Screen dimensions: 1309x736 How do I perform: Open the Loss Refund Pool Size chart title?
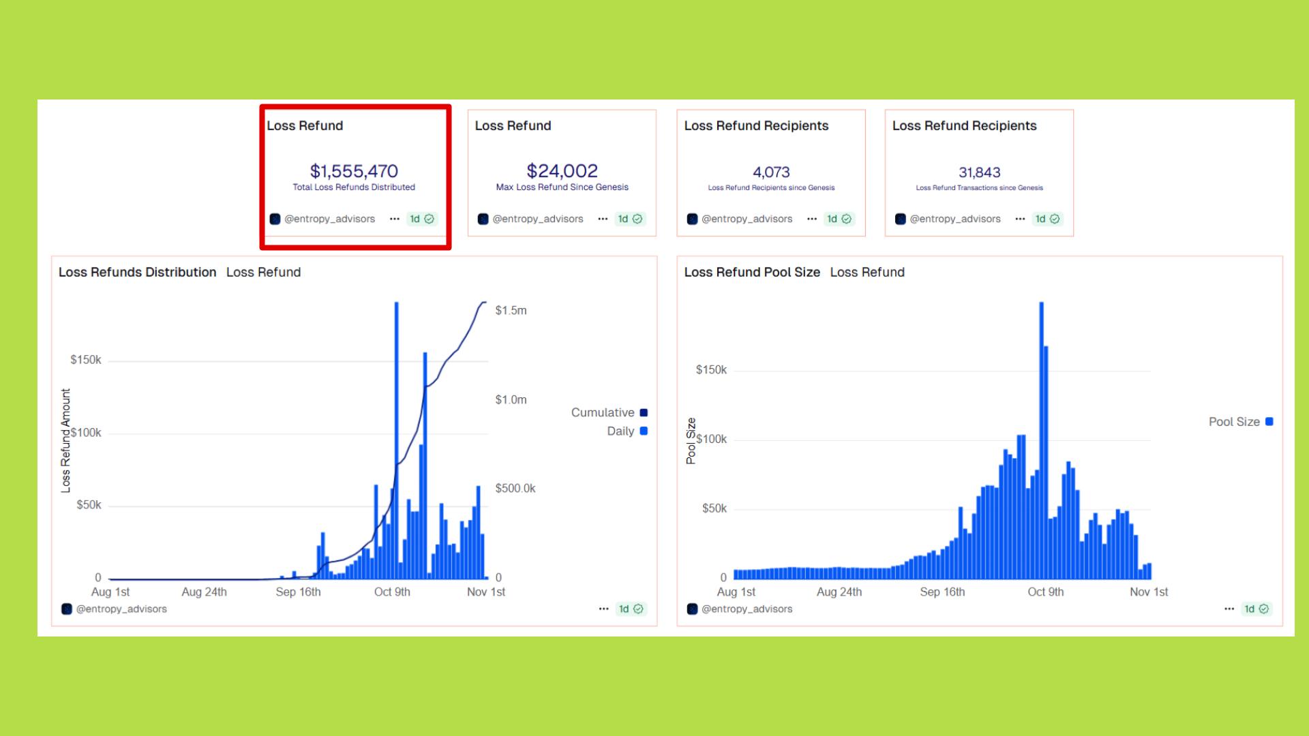[752, 272]
